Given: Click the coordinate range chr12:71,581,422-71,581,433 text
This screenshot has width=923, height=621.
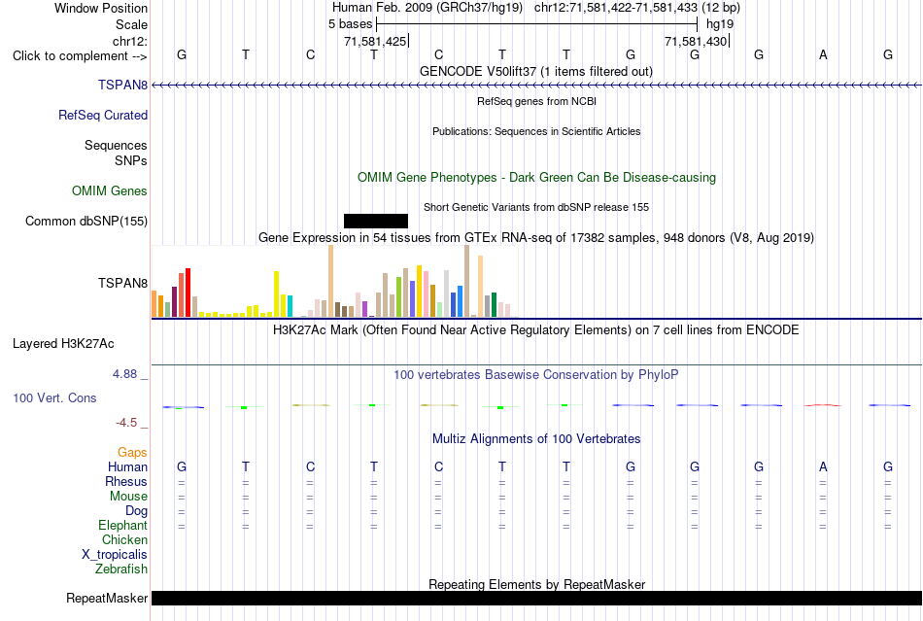Looking at the screenshot, I should 616,8.
